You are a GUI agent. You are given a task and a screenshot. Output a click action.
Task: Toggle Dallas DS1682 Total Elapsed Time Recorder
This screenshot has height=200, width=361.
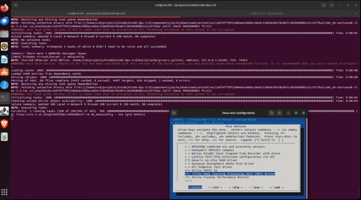232,153
